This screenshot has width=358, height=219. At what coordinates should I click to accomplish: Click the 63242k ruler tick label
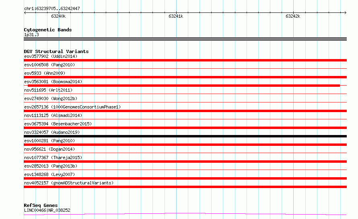293,16
